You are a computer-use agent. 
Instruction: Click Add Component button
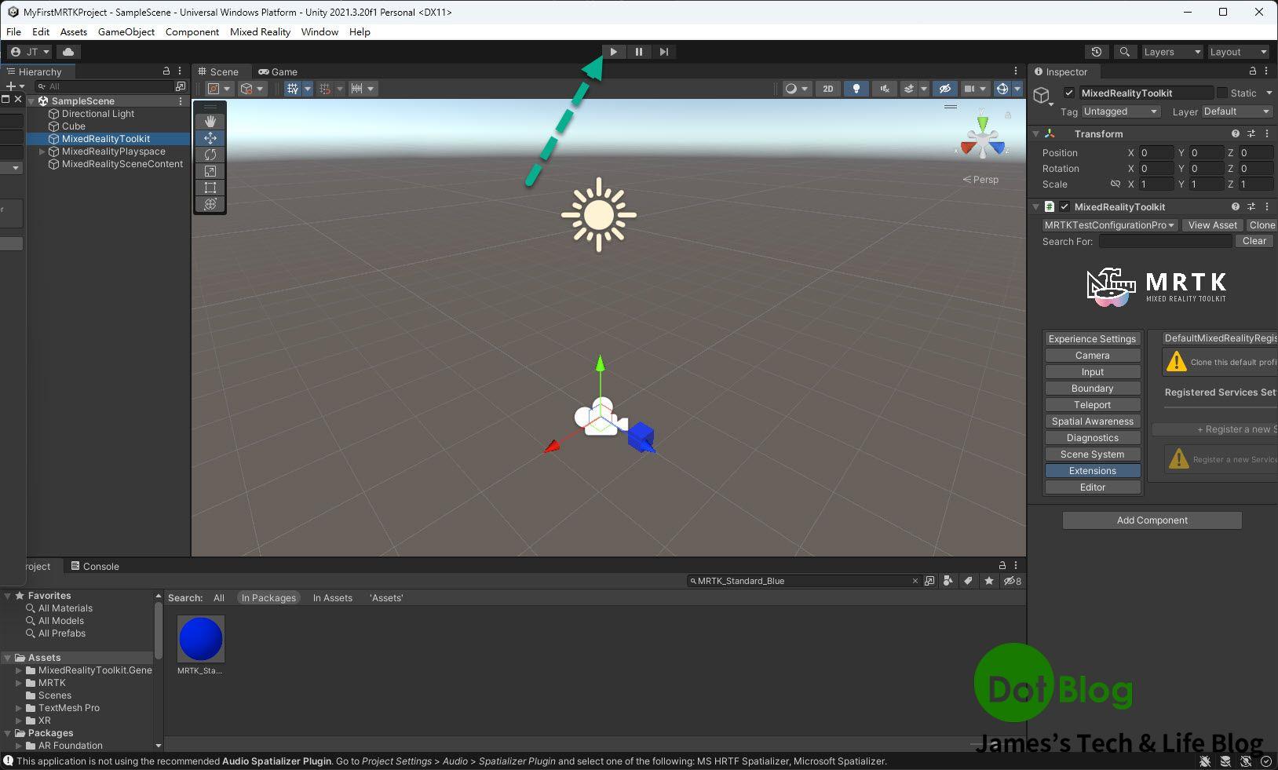point(1152,520)
